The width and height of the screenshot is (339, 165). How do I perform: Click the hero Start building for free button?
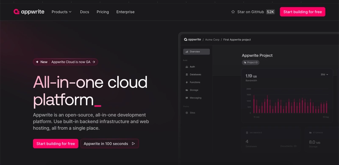tap(56, 143)
